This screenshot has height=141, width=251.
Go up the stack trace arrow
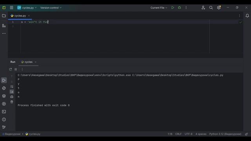tap(12, 76)
